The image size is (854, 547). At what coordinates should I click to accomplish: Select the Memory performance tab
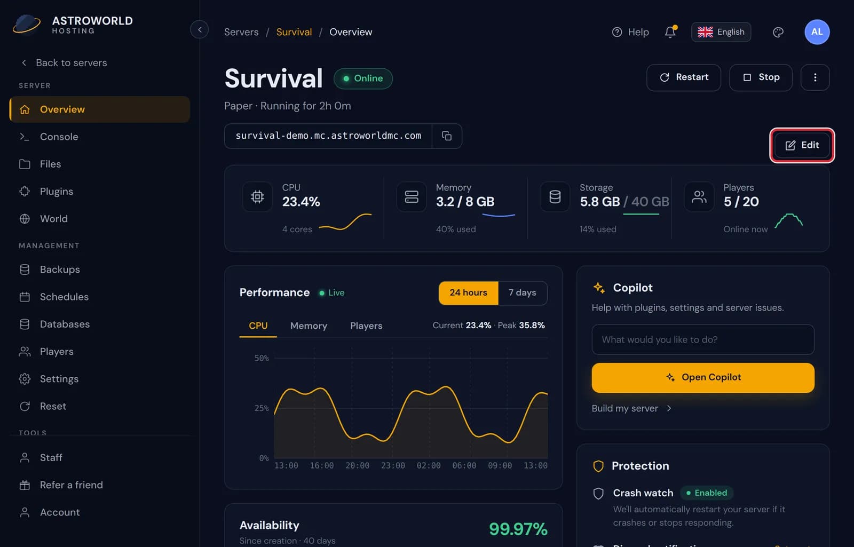coord(309,326)
